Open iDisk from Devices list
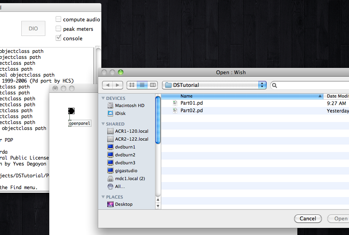This screenshot has height=235, width=349. (x=120, y=113)
